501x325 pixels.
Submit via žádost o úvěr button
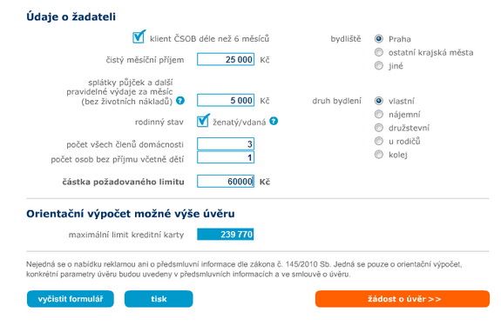point(403,299)
